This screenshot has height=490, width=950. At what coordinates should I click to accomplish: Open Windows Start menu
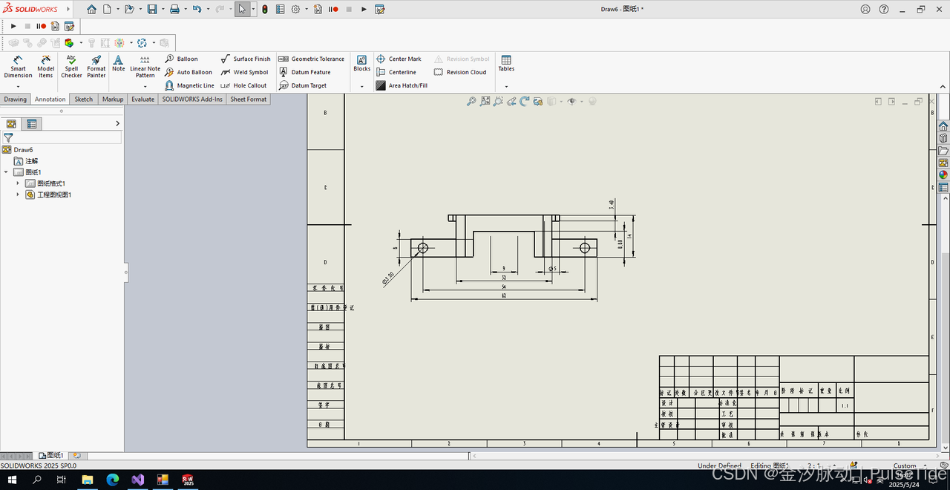click(x=12, y=480)
